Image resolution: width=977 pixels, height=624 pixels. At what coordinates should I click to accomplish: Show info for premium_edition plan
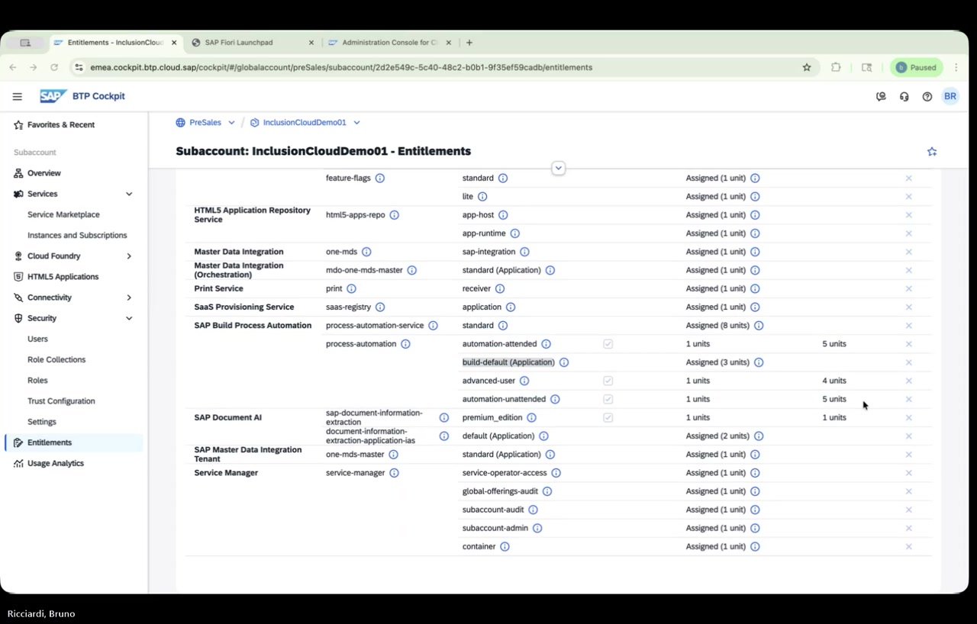(x=531, y=417)
